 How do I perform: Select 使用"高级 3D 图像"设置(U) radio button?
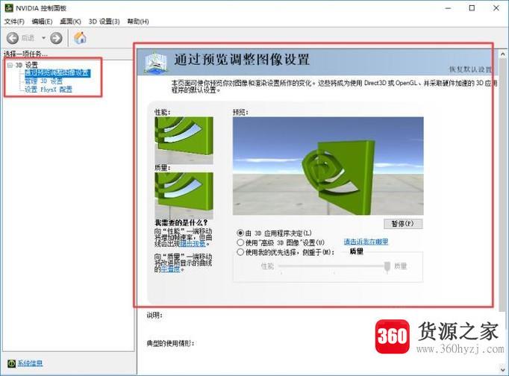240,242
